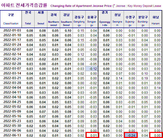Click Songpa-gu value 0.01 in 2022-06-13 row
163x138 pixels.
pyautogui.click(x=92, y=135)
